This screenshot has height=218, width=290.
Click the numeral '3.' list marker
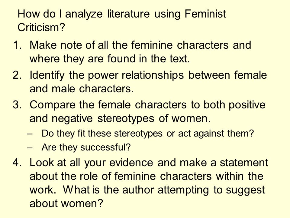tap(17, 105)
